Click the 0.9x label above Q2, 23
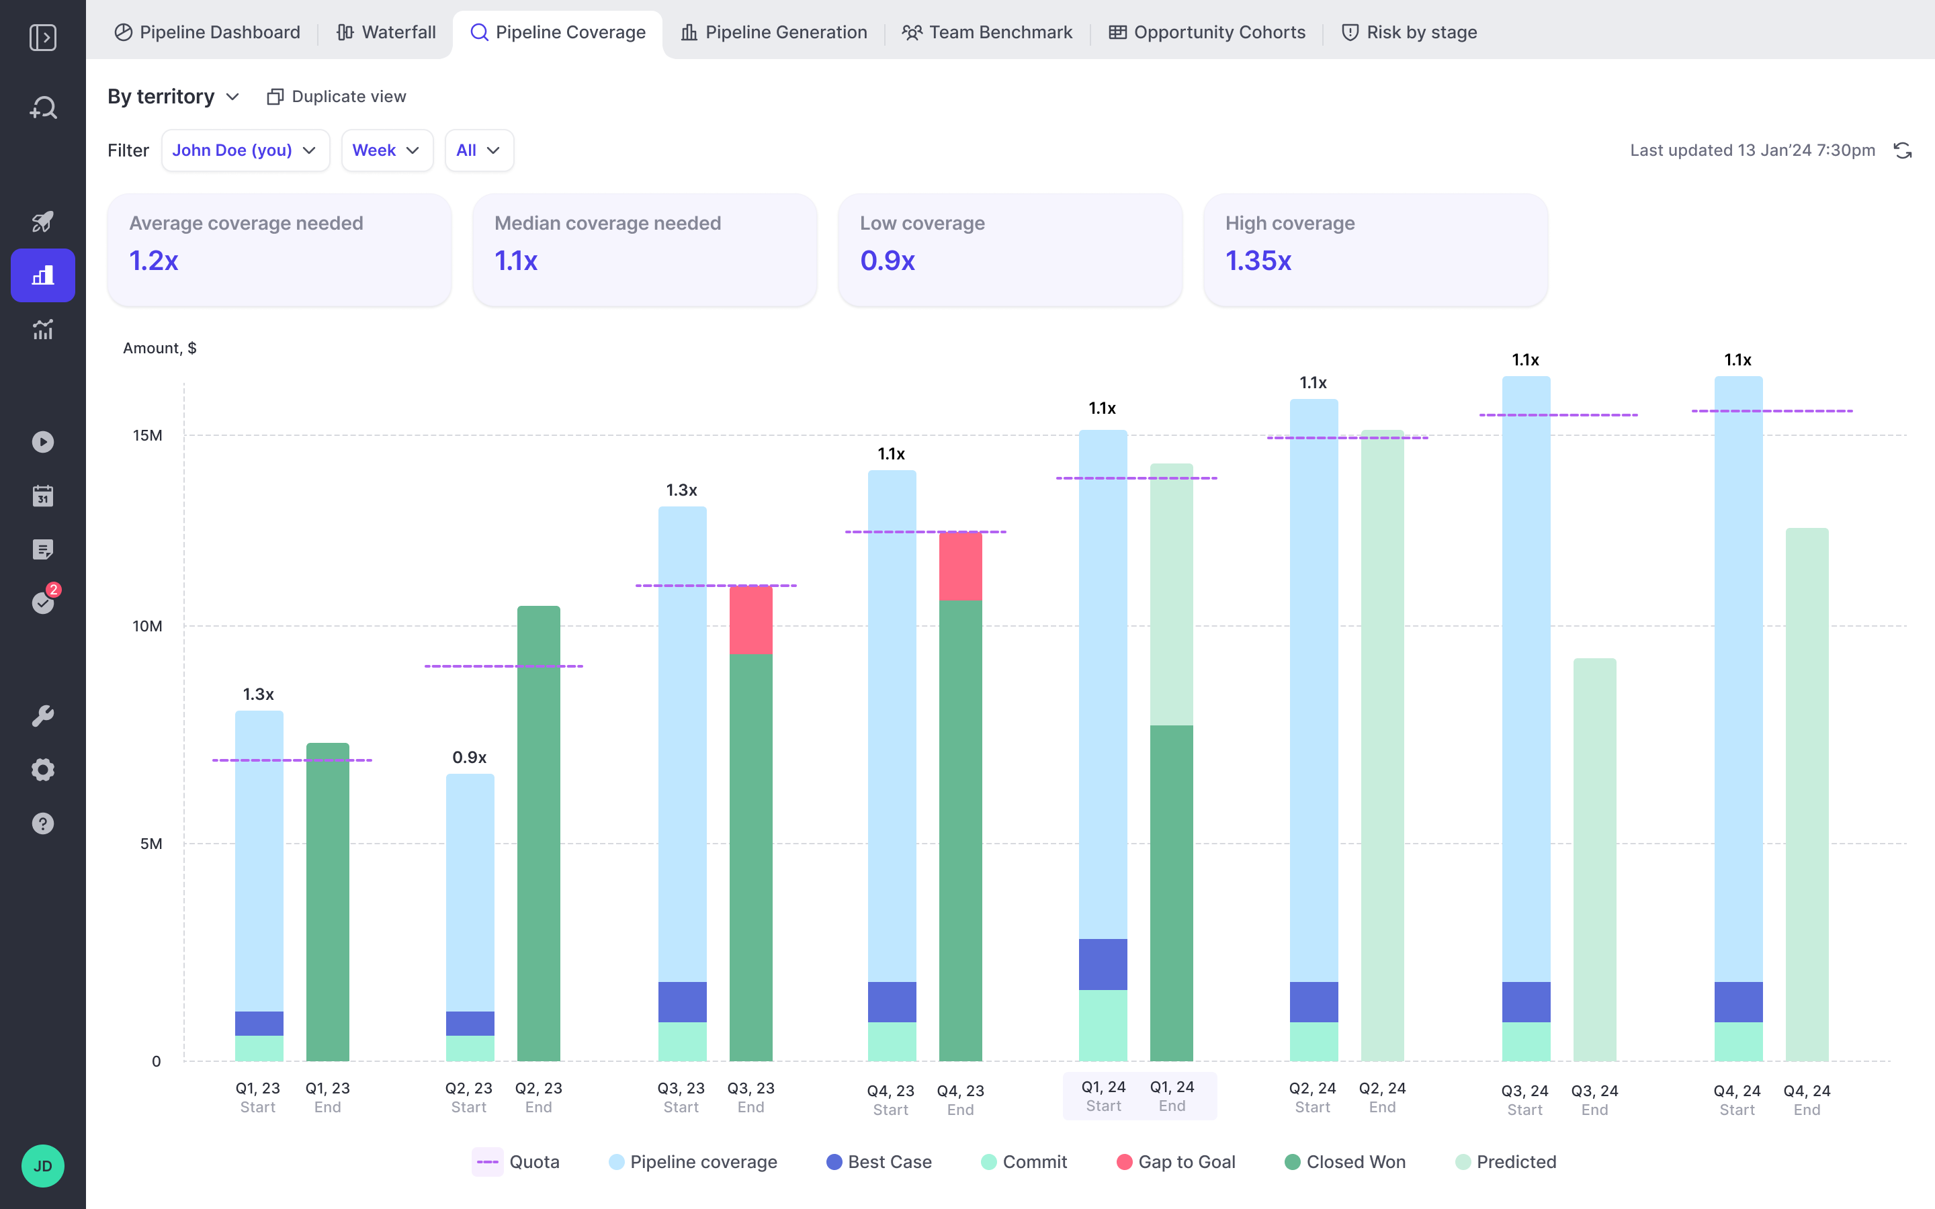 470,757
